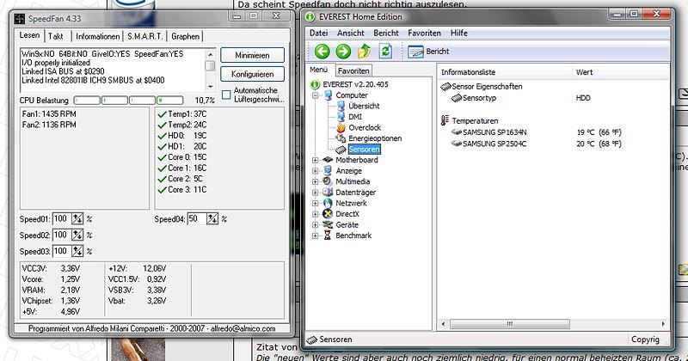
Task: Switch to the Graphen tab in SpeedFan
Action: click(185, 36)
